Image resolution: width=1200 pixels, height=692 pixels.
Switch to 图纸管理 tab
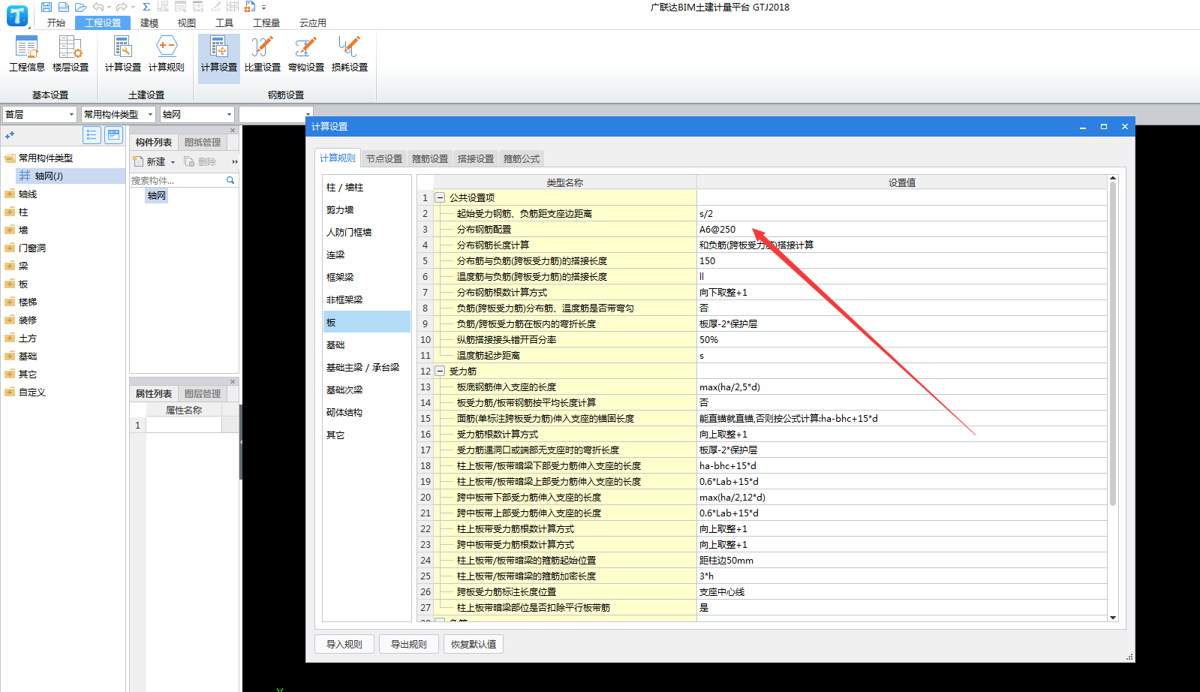203,142
